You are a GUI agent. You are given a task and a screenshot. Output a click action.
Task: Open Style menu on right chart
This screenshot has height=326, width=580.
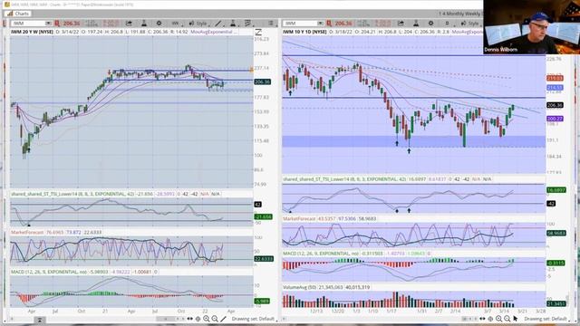pos(470,24)
